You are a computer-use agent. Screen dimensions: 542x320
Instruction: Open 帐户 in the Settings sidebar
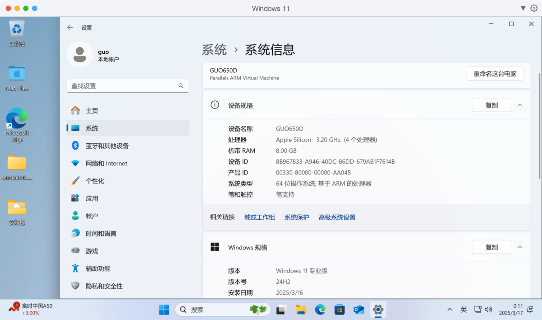128,216
